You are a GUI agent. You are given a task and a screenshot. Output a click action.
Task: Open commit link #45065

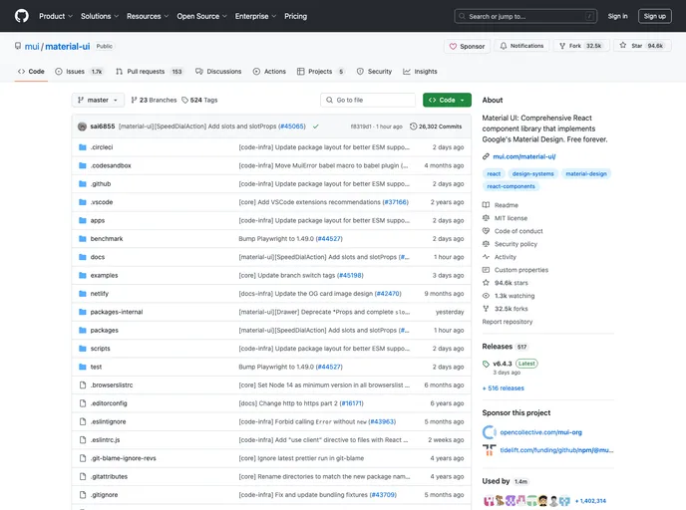(292, 127)
